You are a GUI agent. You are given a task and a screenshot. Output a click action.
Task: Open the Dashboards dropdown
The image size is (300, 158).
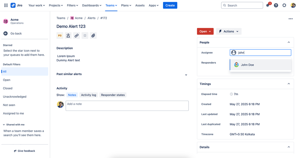point(92,5)
